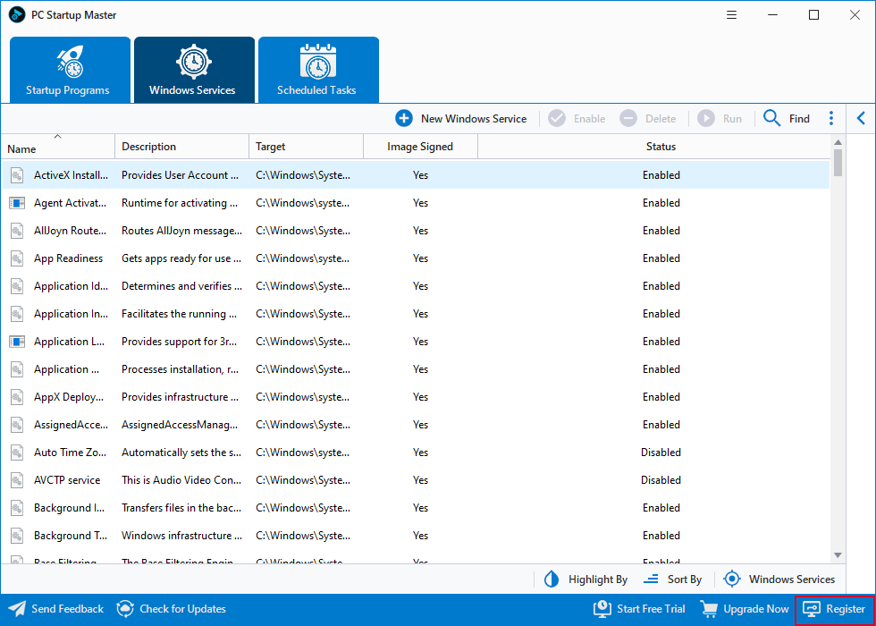Screen dimensions: 876x626
Task: Open the Sort By options
Action: [x=672, y=579]
